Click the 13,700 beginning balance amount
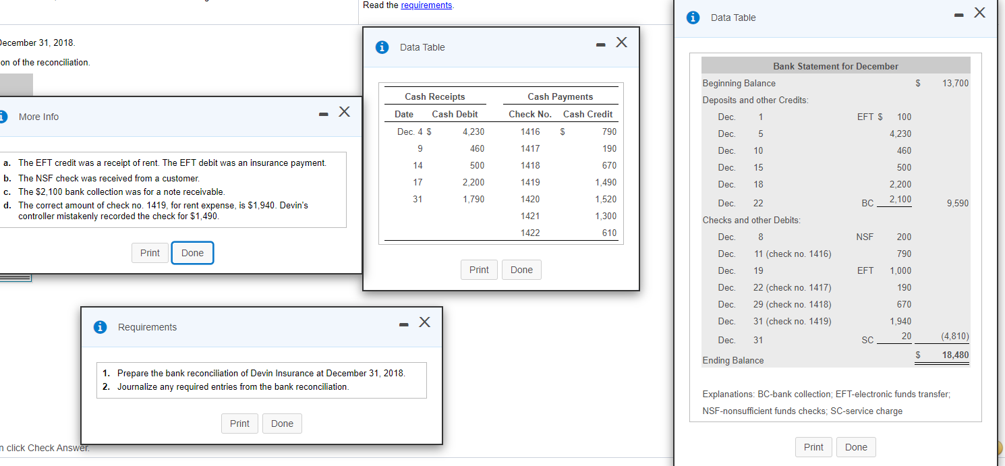This screenshot has height=466, width=1005. [x=956, y=83]
